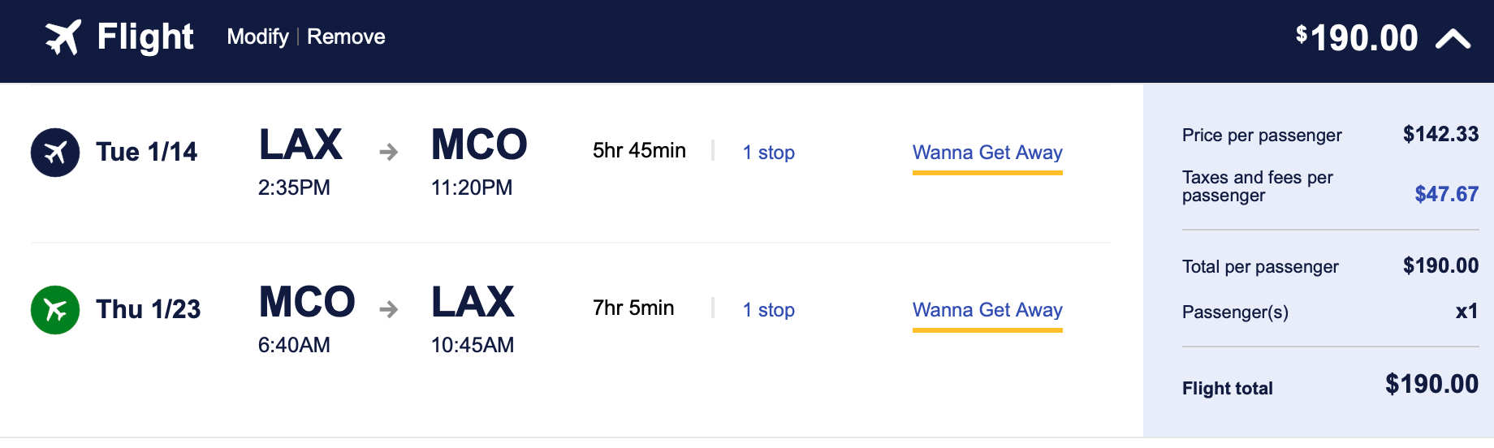Click the Tue 1/14 departure date
1494x448 pixels.
(147, 152)
